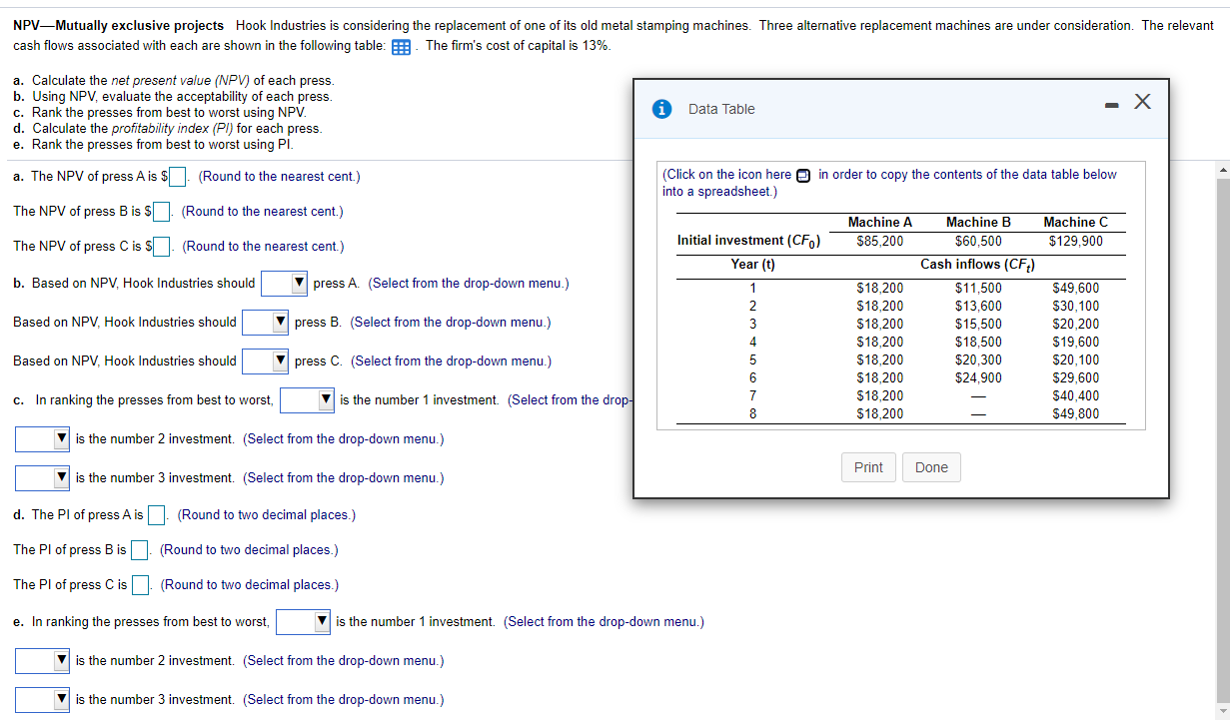Click the $30,100 year 2 cash inflow
Screen dimensions: 1230x720
click(x=1076, y=306)
